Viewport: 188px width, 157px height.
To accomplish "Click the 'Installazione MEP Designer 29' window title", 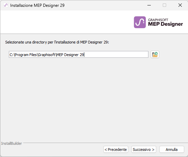I will (x=37, y=5).
